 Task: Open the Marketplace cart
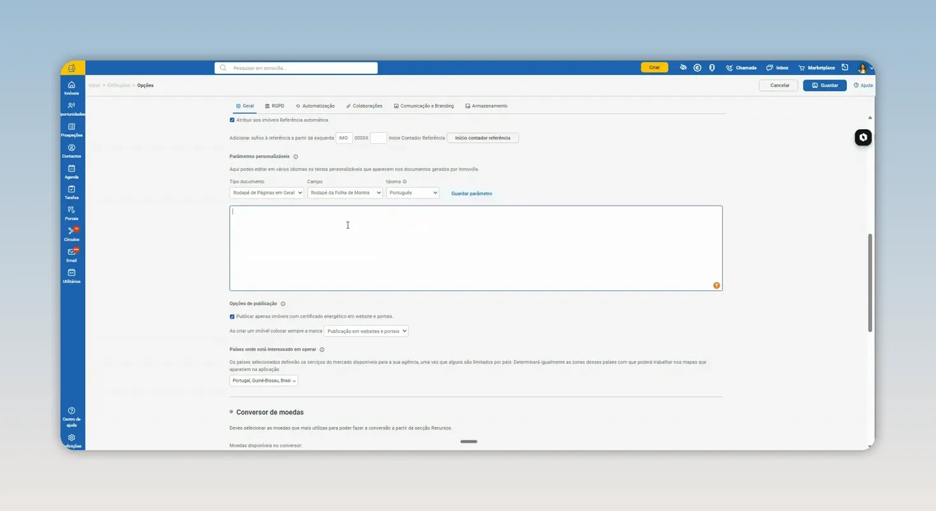coord(816,67)
